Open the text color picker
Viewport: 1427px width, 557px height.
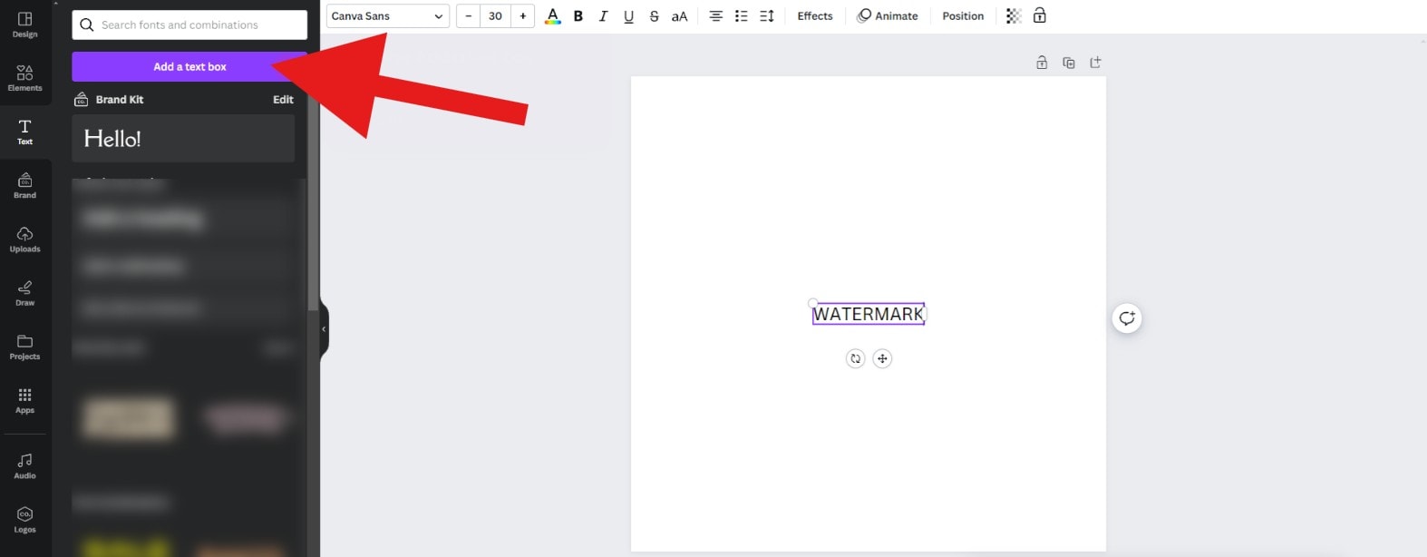tap(552, 16)
